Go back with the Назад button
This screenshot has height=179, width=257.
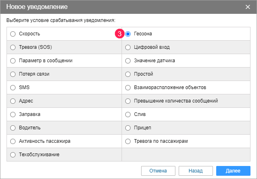[195, 170]
